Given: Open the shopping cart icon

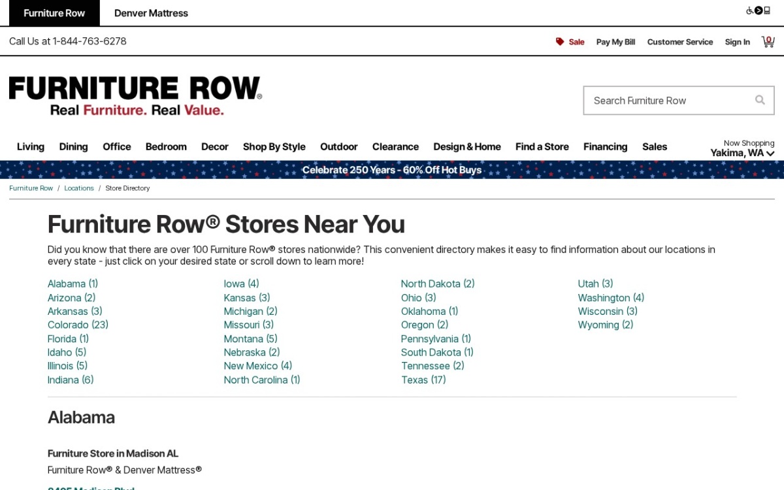Looking at the screenshot, I should [768, 41].
